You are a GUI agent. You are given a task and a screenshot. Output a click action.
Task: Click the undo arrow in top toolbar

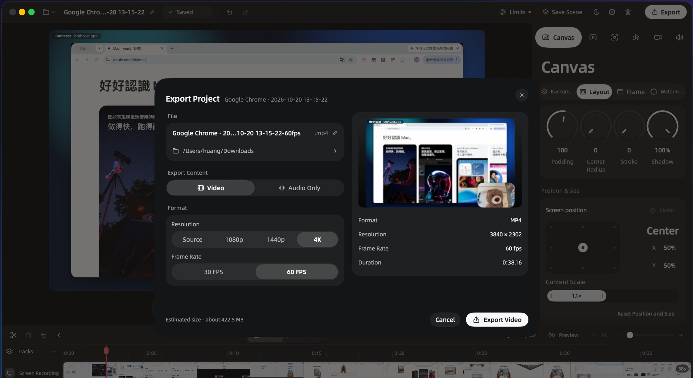pos(229,12)
